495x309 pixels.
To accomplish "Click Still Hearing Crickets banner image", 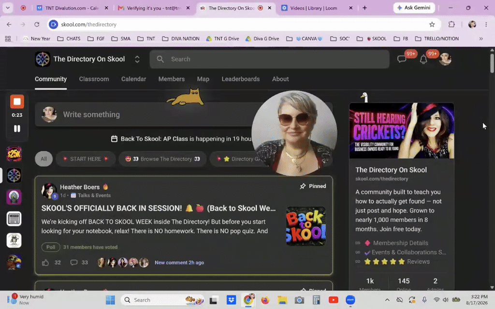I will 402,130.
